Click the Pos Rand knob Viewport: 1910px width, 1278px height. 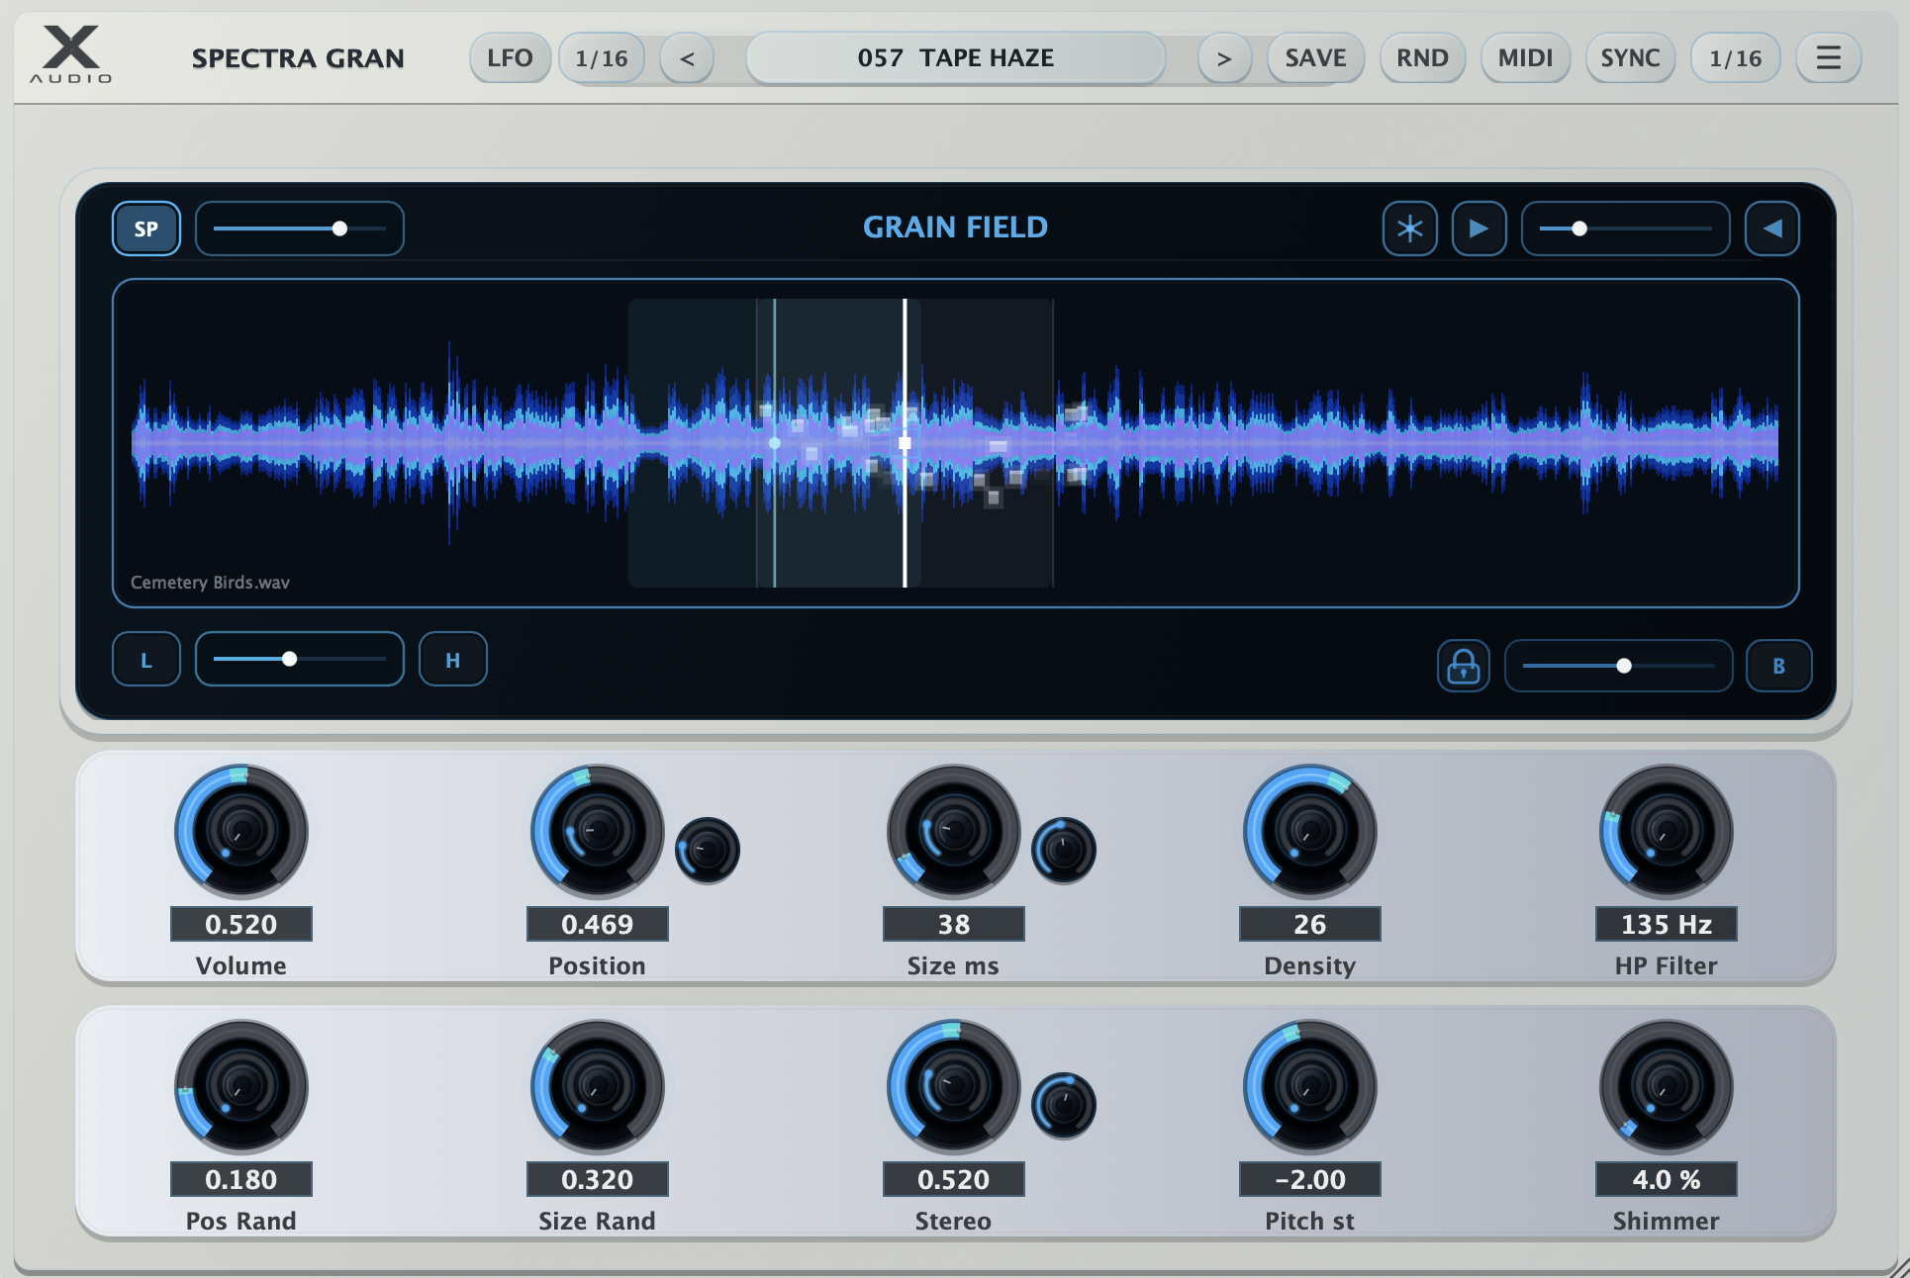pos(241,1086)
